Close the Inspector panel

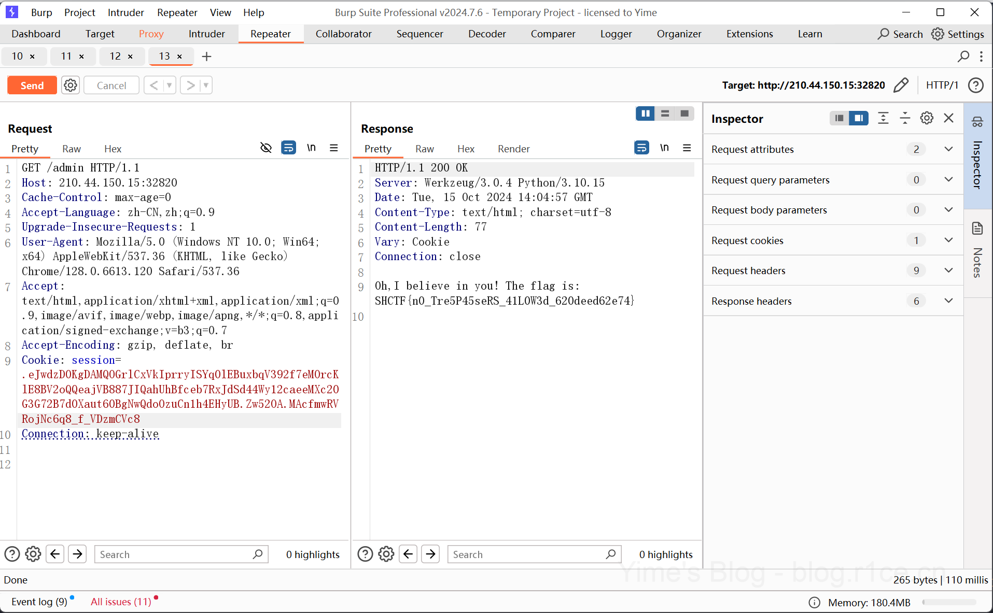pyautogui.click(x=948, y=118)
